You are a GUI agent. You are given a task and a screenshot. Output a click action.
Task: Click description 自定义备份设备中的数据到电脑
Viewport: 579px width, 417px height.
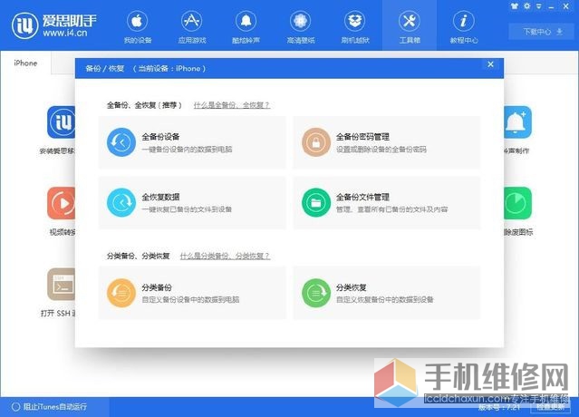pos(190,299)
